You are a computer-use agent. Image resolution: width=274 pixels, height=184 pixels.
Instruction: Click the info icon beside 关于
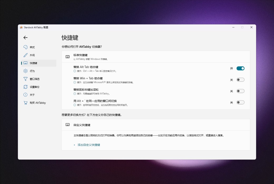[26, 95]
